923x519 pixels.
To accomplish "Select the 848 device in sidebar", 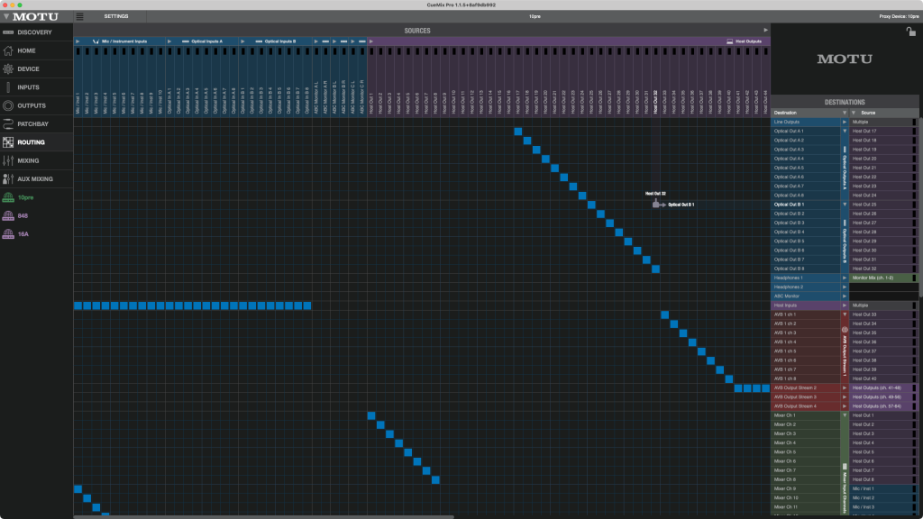I will (x=24, y=214).
